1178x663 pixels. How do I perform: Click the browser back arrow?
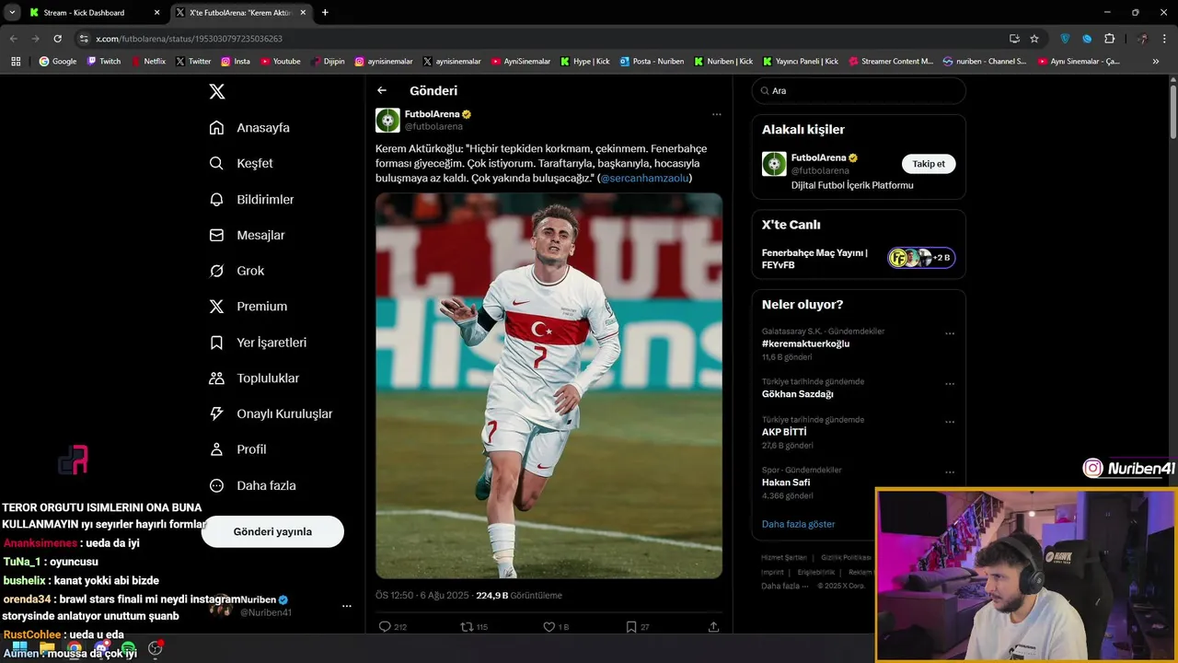coord(14,39)
